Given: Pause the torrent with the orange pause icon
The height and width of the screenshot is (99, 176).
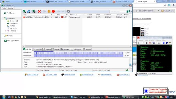Looking at the screenshot, I should [x=49, y=11].
